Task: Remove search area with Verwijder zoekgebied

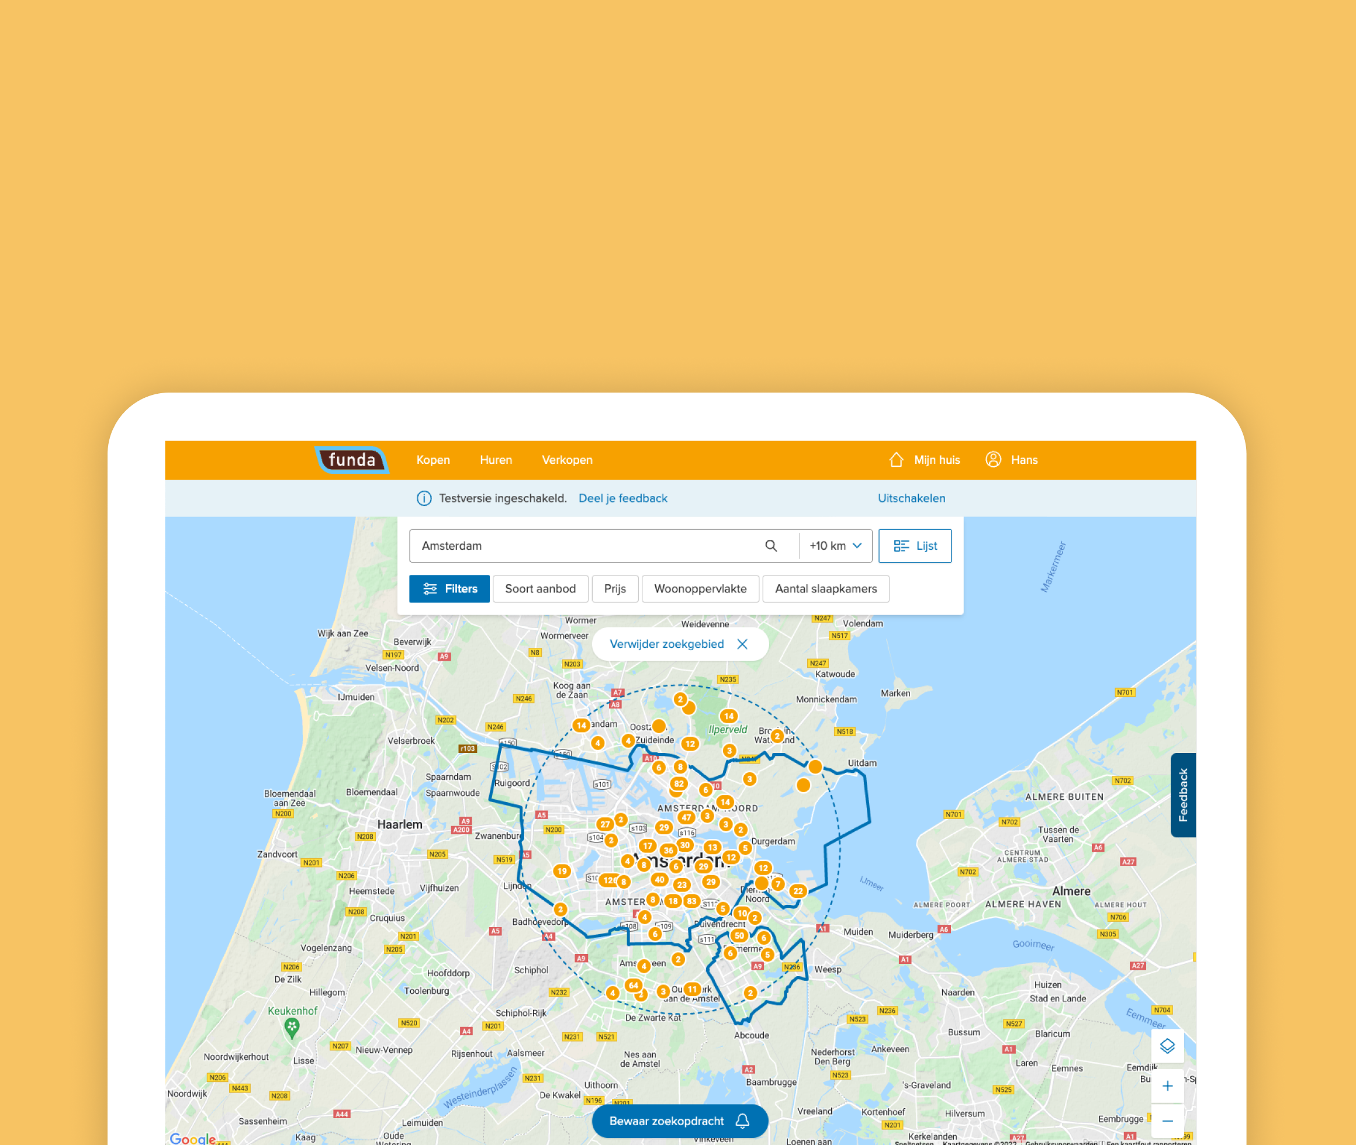Action: click(x=679, y=644)
